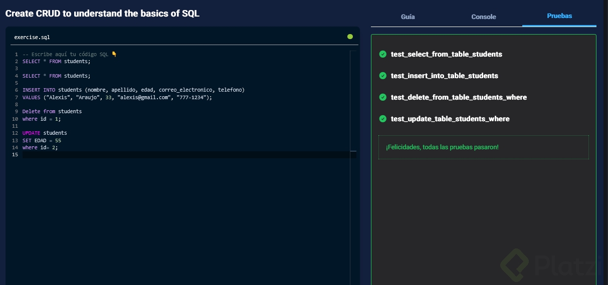Click the Felicidades success message box
This screenshot has height=285, width=608.
click(x=483, y=147)
